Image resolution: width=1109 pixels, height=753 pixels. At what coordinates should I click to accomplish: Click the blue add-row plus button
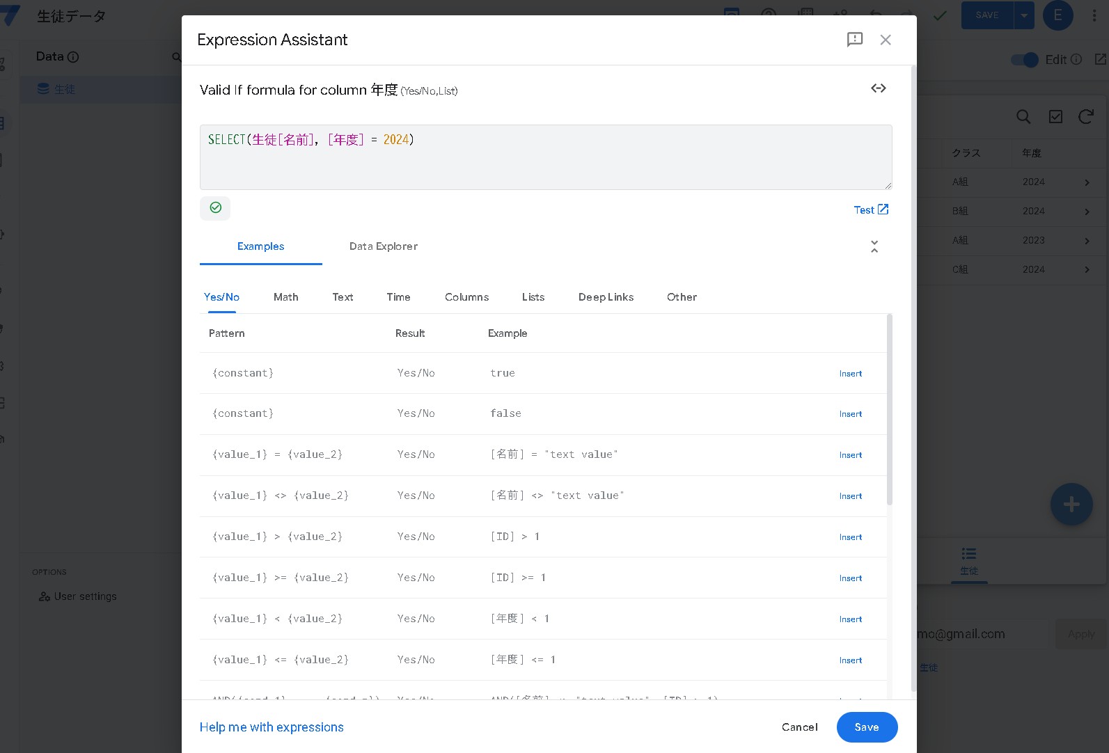point(1071,505)
